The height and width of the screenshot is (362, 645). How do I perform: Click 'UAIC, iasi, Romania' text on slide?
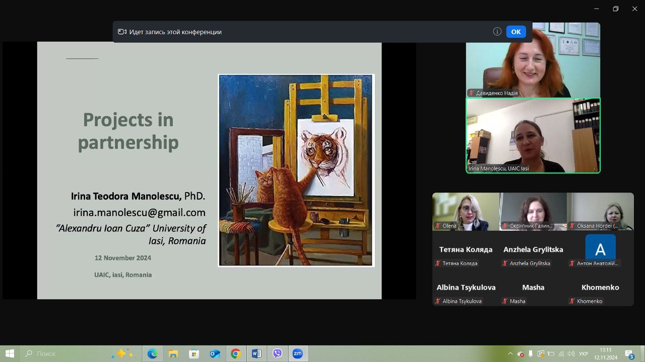coord(123,275)
